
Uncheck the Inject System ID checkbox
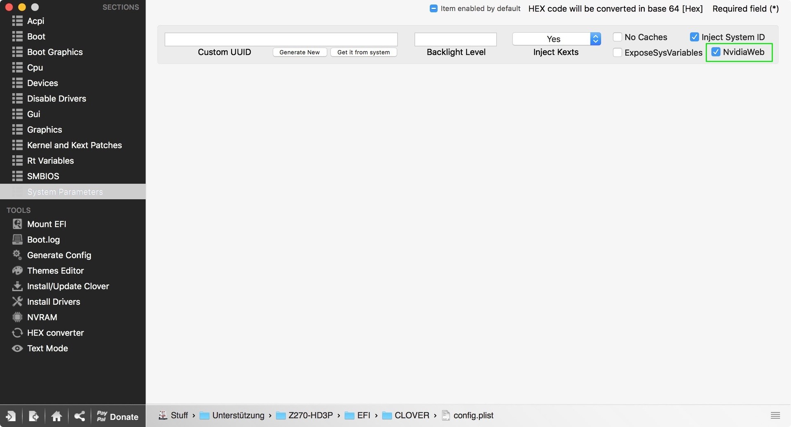695,37
